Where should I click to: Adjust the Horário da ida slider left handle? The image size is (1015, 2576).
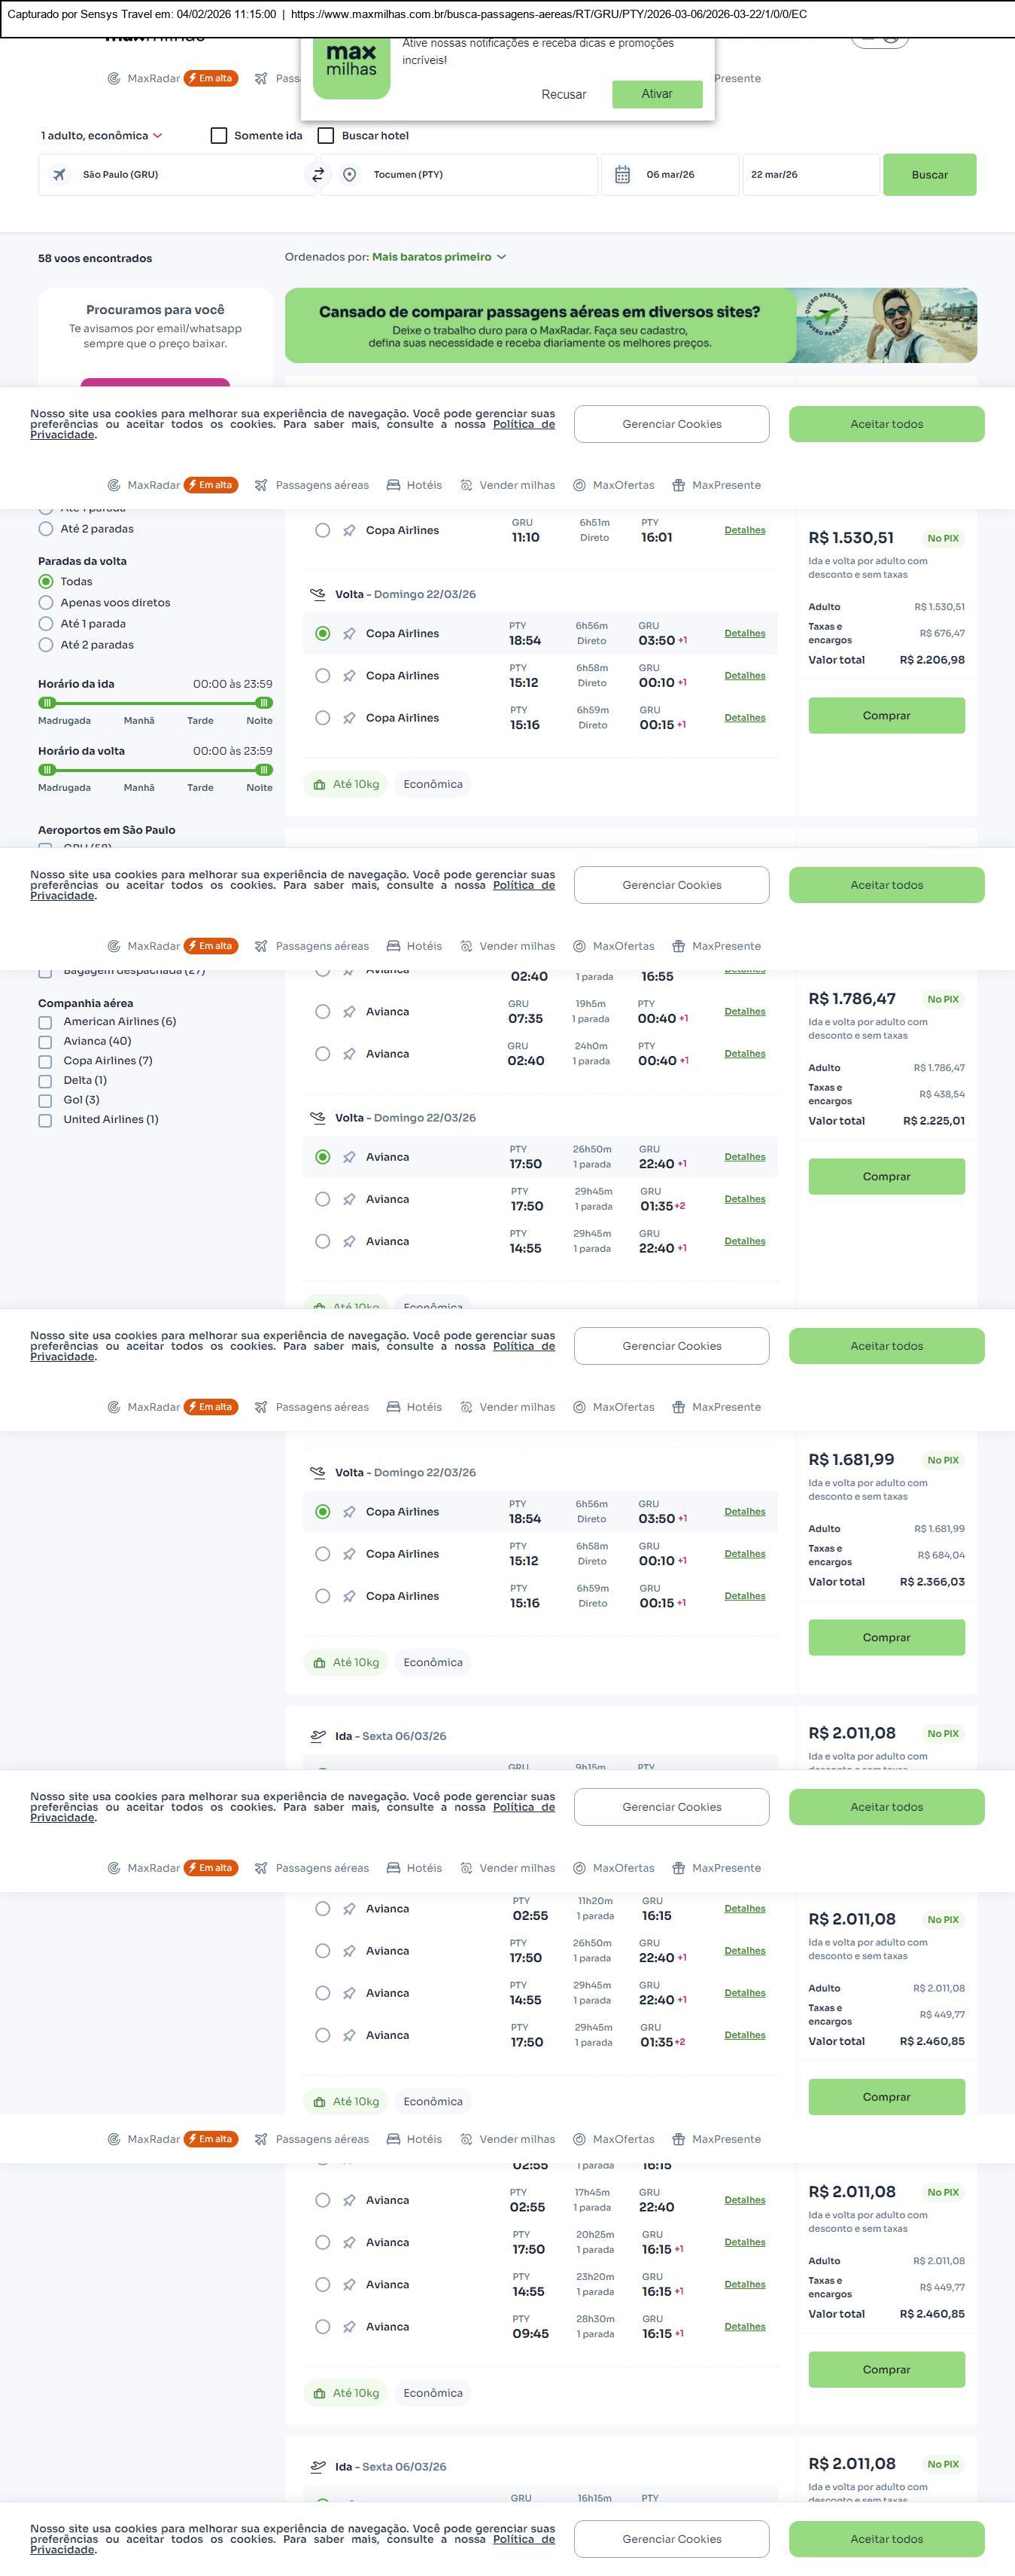46,703
